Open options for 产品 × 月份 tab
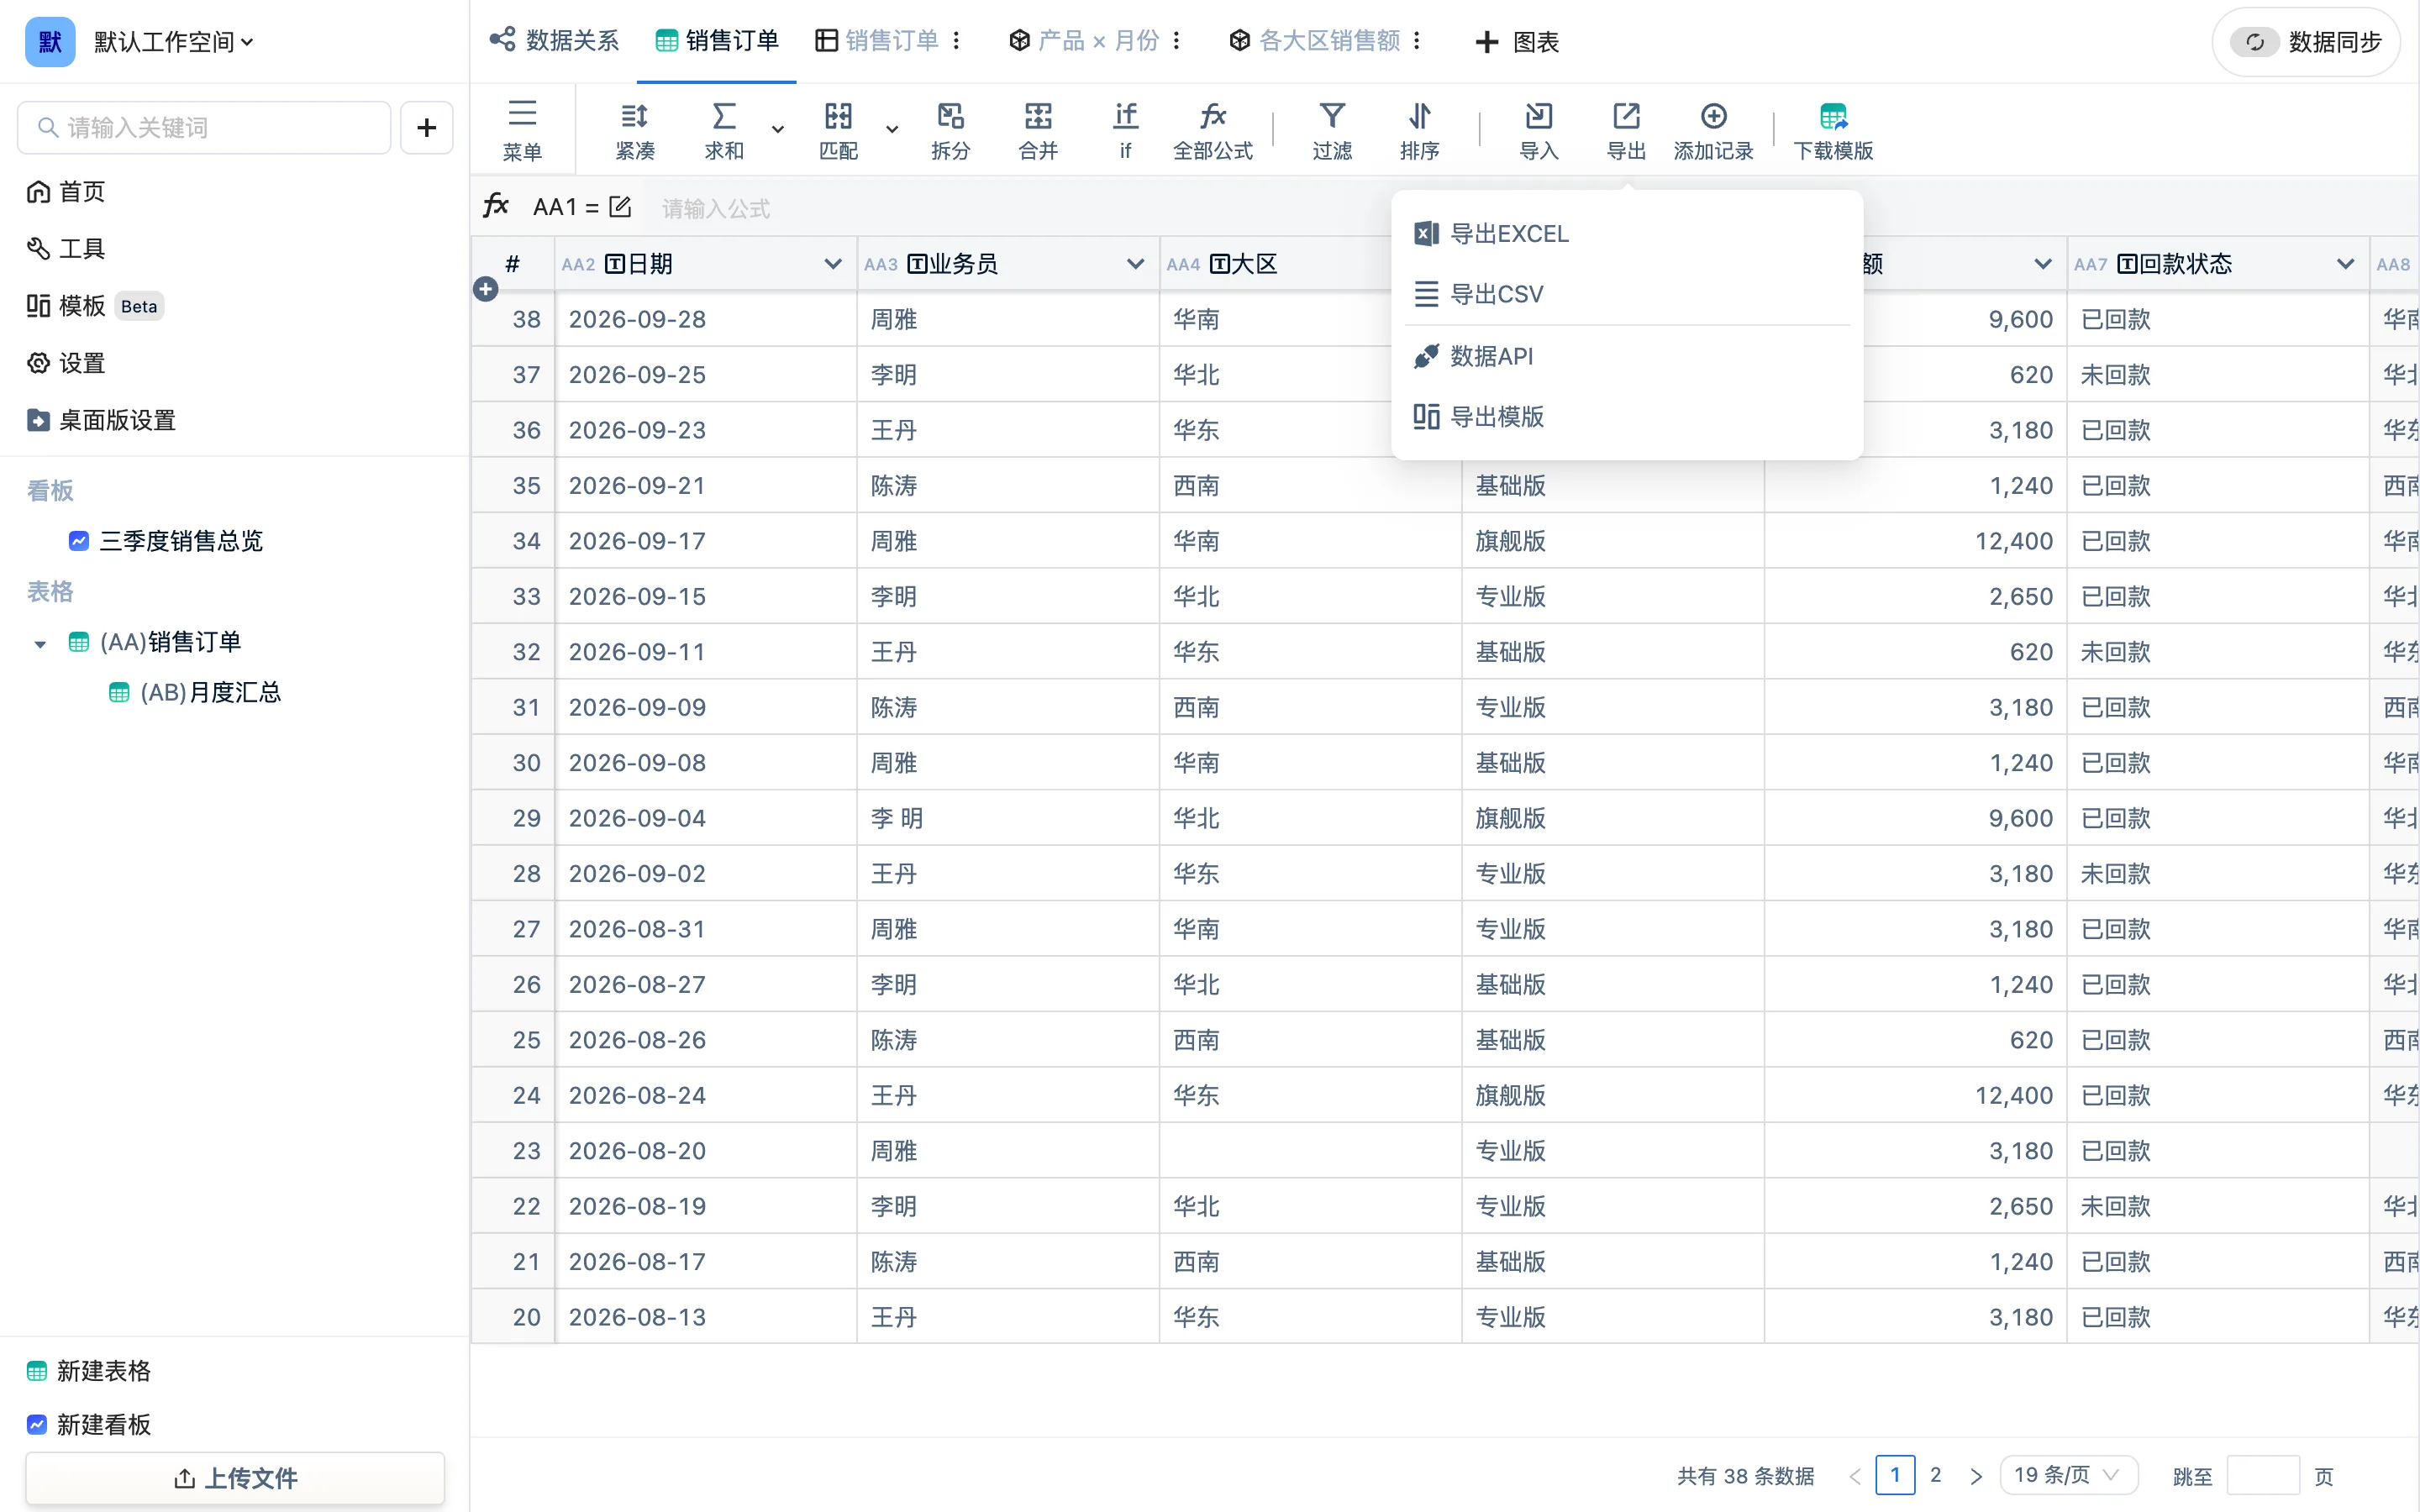 (1177, 41)
